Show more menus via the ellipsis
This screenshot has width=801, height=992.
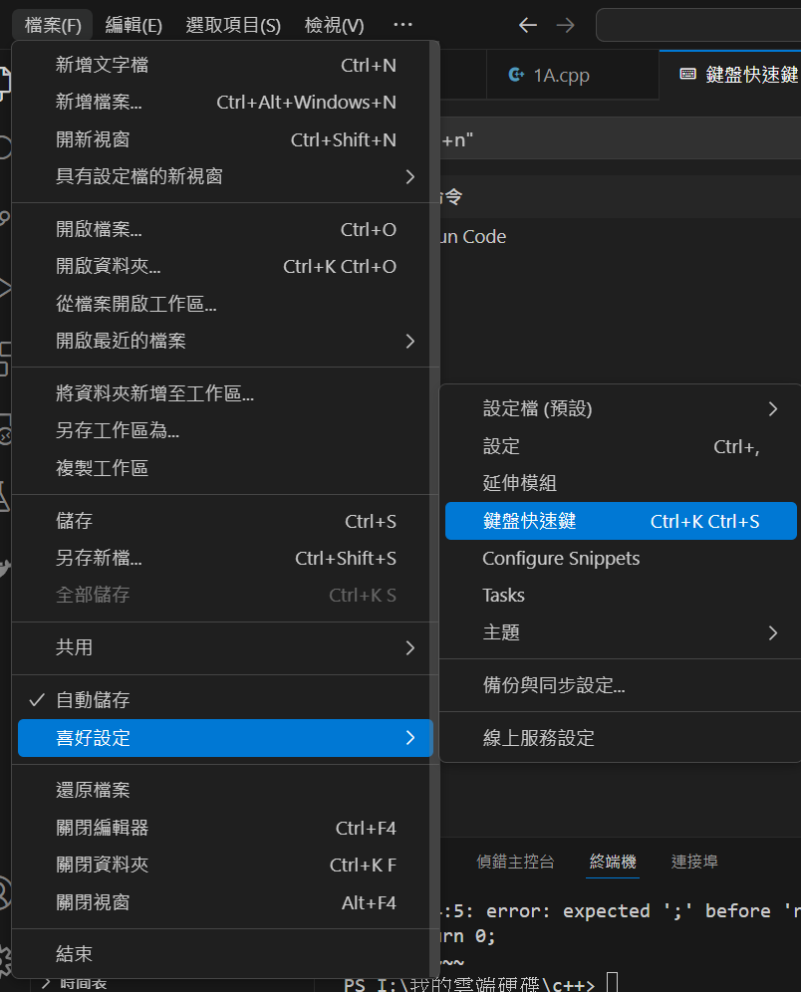click(402, 25)
